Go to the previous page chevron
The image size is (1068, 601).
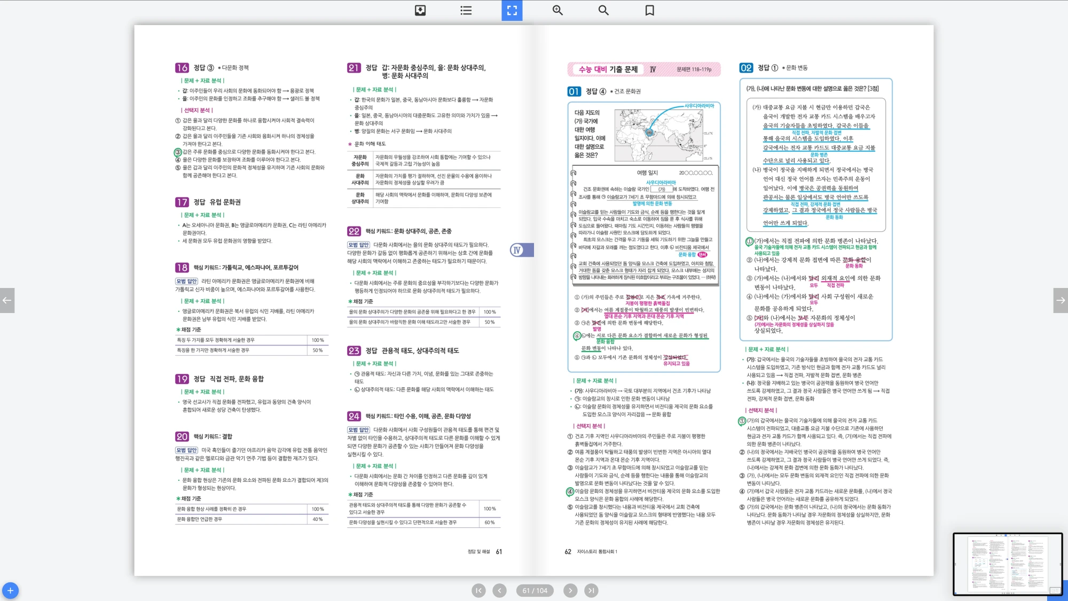[499, 590]
